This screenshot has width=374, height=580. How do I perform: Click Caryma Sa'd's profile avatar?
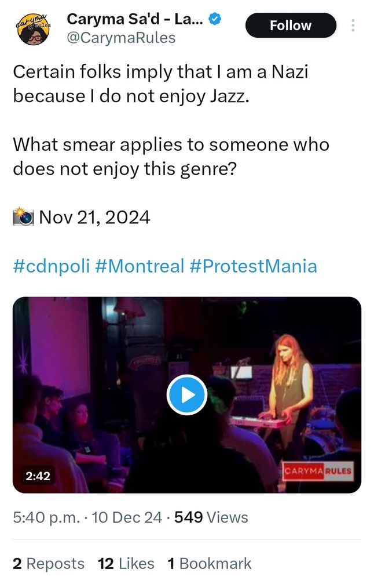pos(32,26)
